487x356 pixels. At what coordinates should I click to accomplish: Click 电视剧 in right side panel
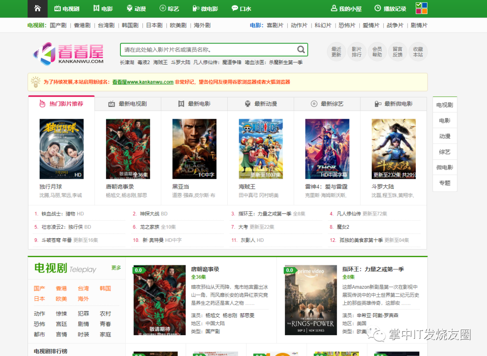445,105
